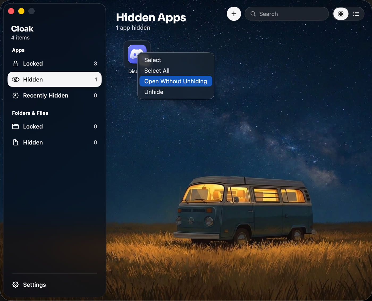This screenshot has width=372, height=301.
Task: Click the '1 app hidden' subtitle
Action: 133,28
